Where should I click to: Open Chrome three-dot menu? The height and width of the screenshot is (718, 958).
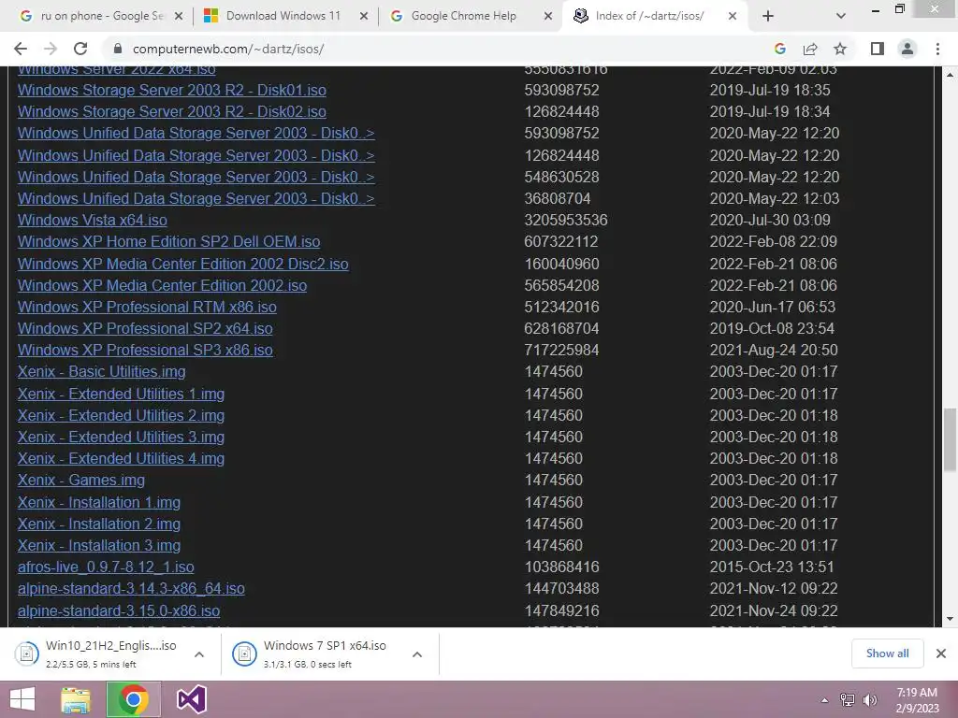937,49
